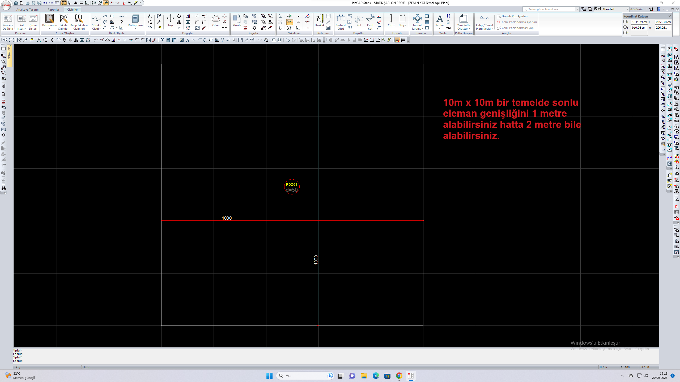Click the tf / m units in status bar

pos(603,367)
